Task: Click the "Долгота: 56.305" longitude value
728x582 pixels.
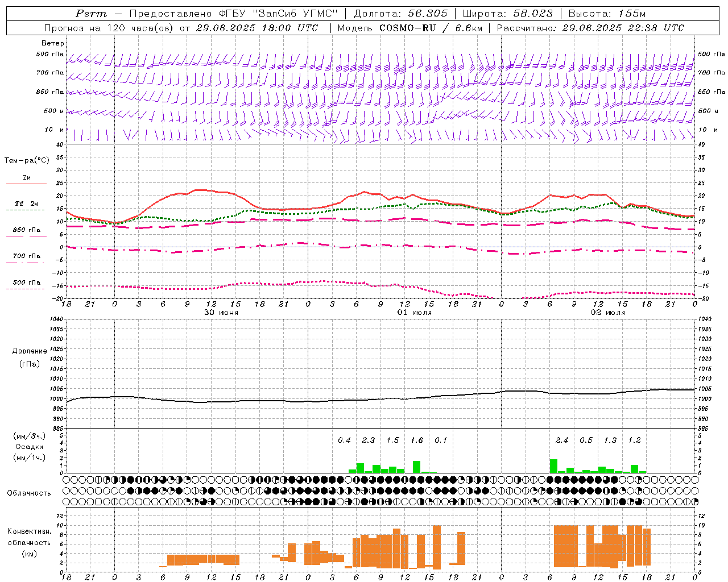Action: coord(401,14)
